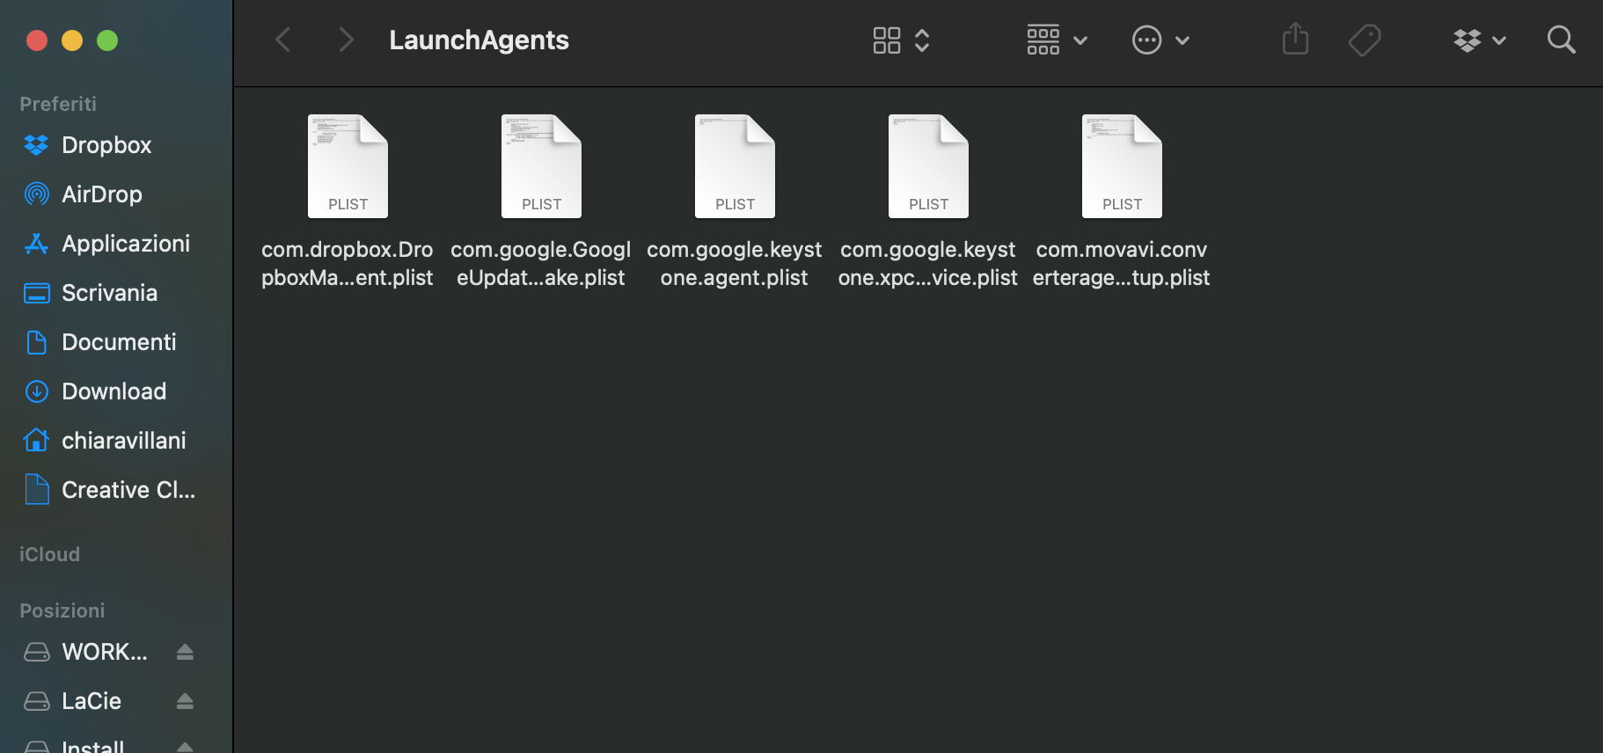Click the Share toolbar icon

pos(1295,39)
